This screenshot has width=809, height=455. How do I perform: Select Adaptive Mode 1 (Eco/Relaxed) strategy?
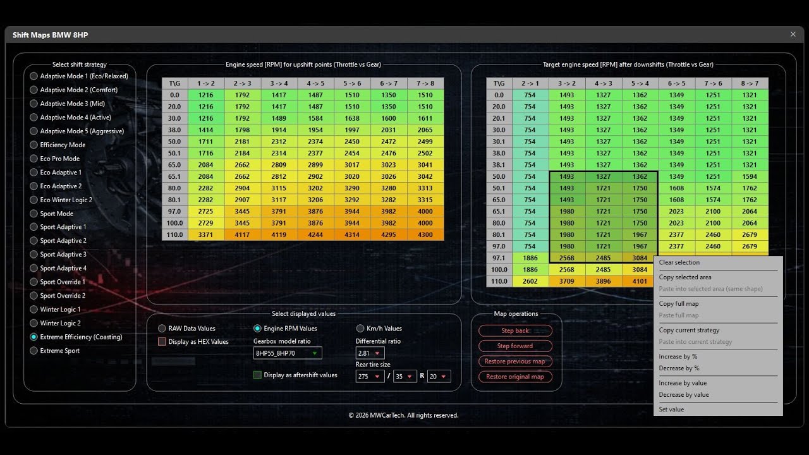tap(79, 76)
